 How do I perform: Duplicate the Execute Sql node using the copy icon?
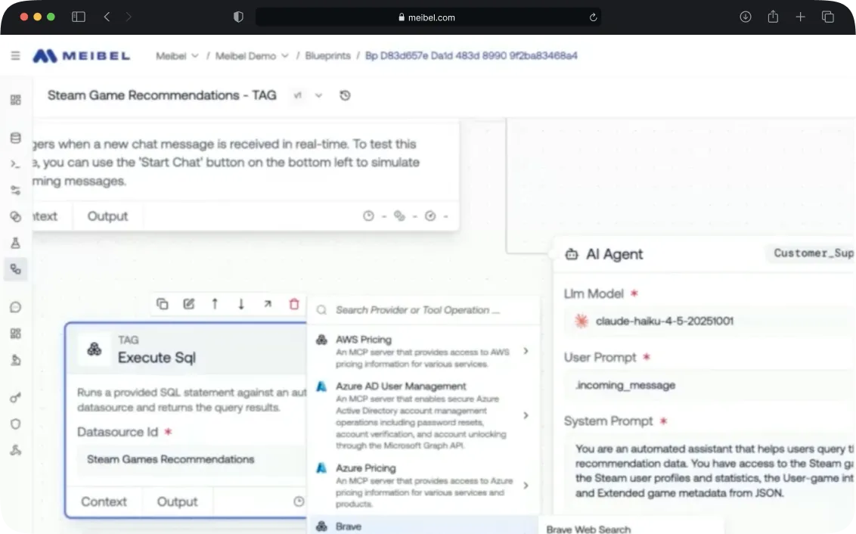coord(162,303)
